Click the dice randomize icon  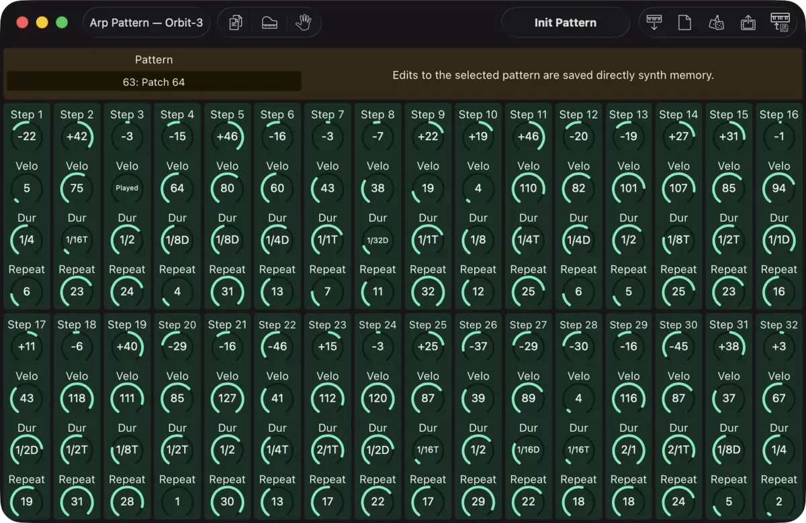[x=716, y=23]
